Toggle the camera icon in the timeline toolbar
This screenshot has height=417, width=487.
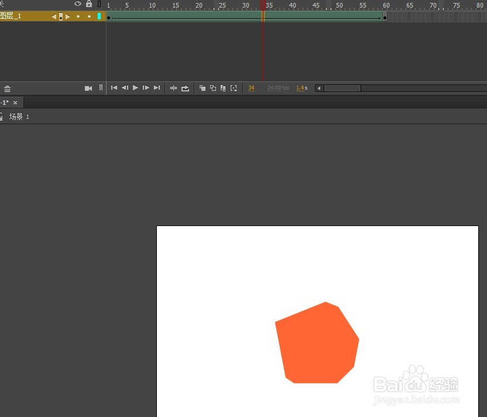[88, 88]
